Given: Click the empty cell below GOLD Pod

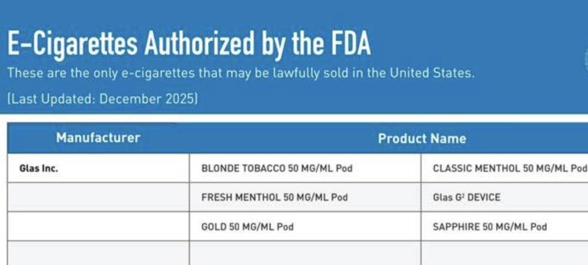Looking at the screenshot, I should click(x=305, y=253).
